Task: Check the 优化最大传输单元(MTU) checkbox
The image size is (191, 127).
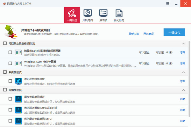Action: (10, 121)
